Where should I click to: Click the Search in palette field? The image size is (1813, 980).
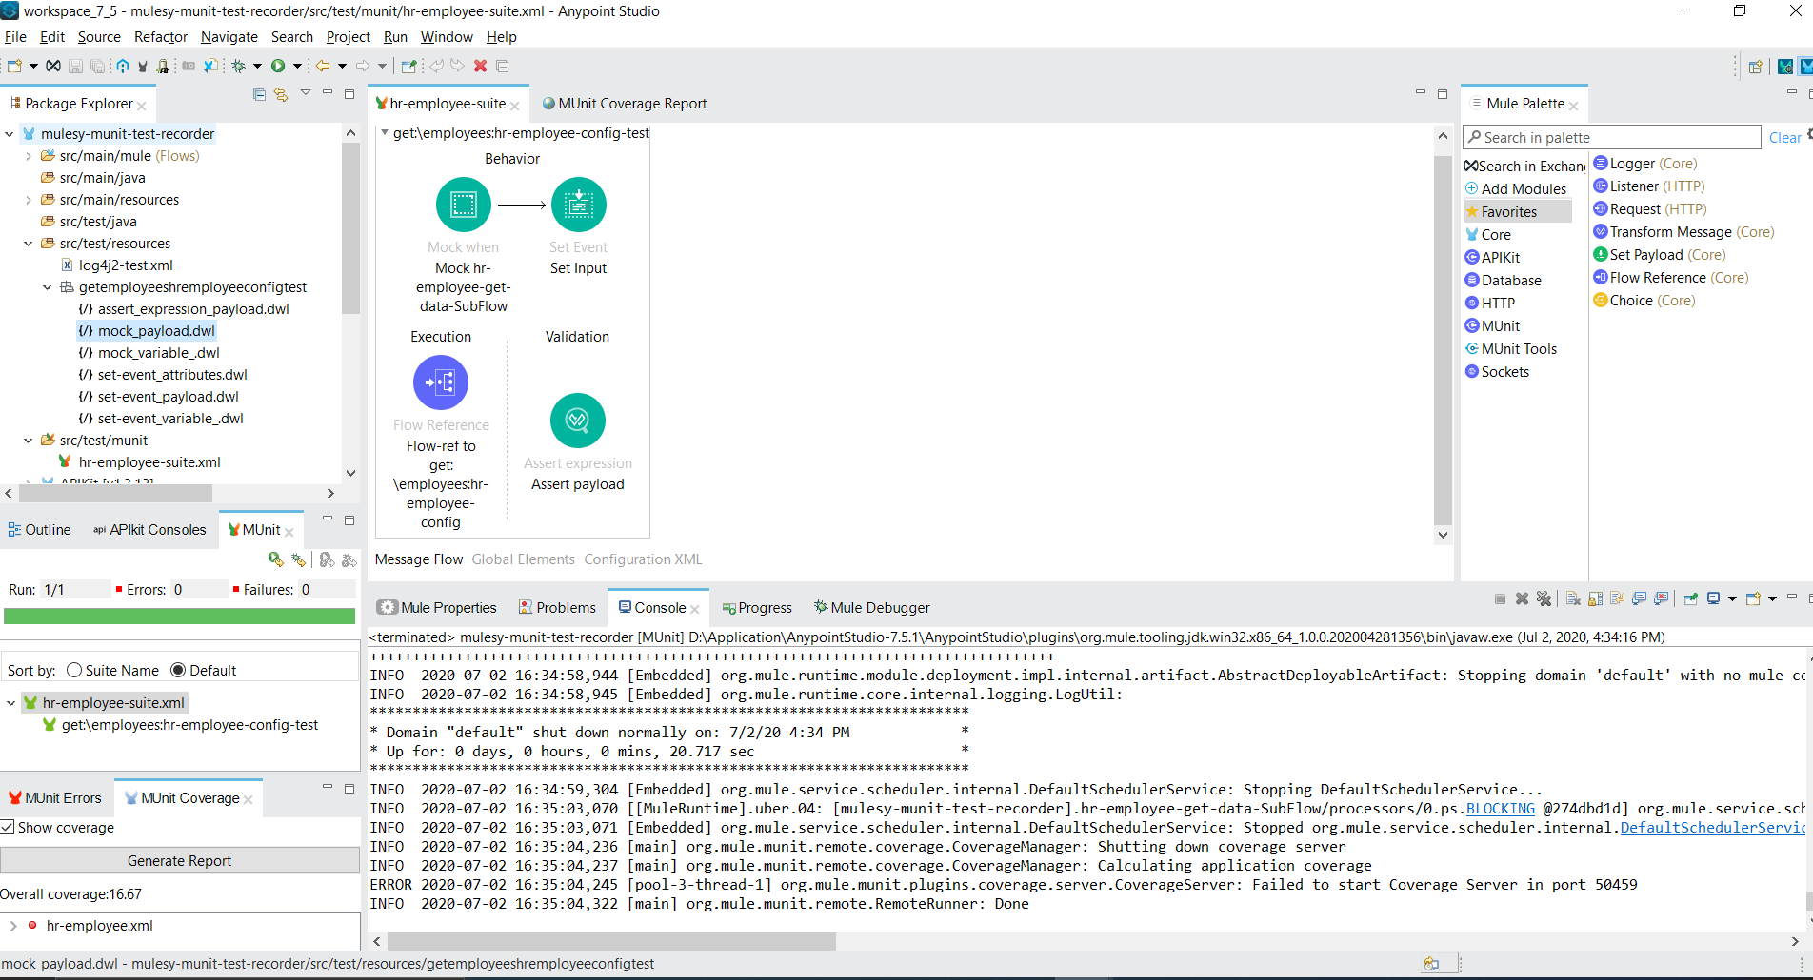1611,138
